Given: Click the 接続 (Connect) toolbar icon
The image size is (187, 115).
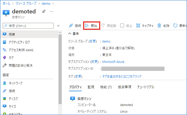Looking at the screenshot, I should pos(71,26).
